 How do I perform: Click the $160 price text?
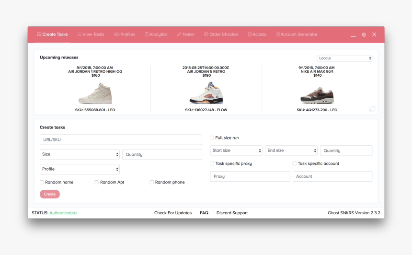pyautogui.click(x=96, y=75)
